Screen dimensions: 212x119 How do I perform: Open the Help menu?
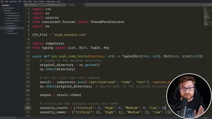coord(58,1)
